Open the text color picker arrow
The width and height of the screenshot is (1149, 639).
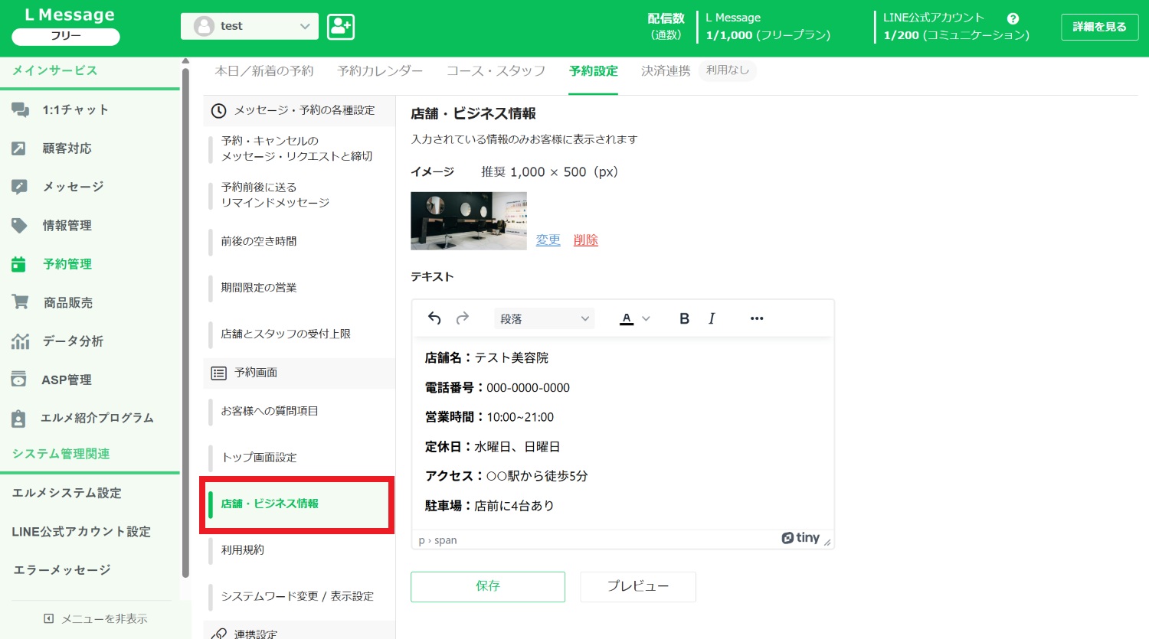(646, 318)
